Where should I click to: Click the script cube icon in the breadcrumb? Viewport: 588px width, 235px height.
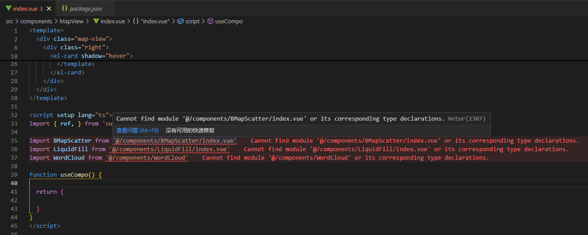(x=180, y=21)
